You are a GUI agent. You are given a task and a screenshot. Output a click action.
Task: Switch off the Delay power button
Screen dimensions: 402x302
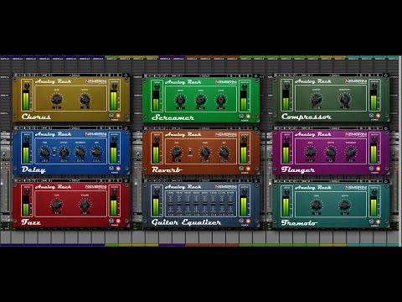118,169
